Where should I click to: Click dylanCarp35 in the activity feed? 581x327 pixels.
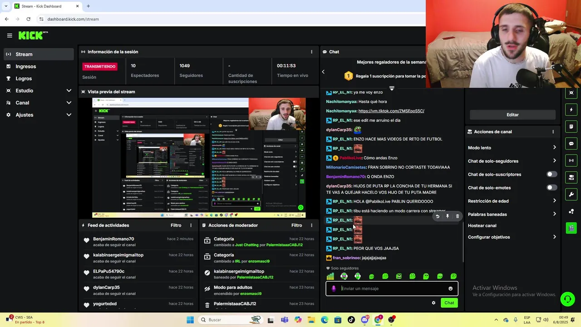click(106, 287)
